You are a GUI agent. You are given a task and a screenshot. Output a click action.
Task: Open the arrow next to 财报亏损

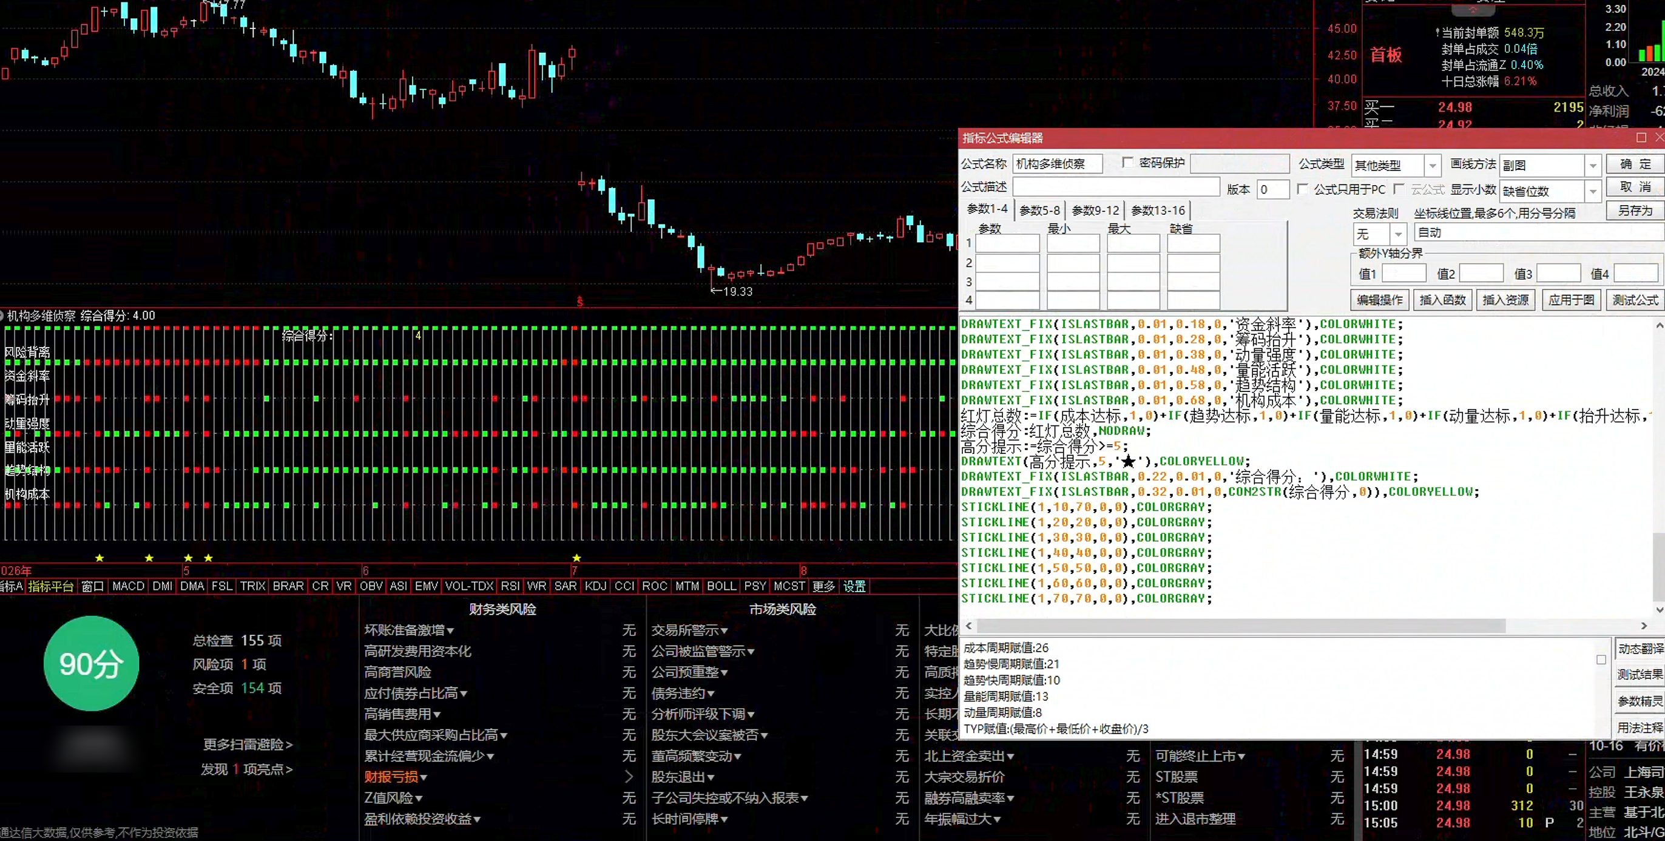628,776
